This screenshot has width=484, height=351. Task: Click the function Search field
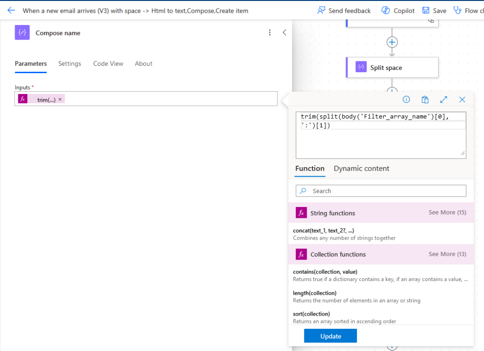[381, 191]
